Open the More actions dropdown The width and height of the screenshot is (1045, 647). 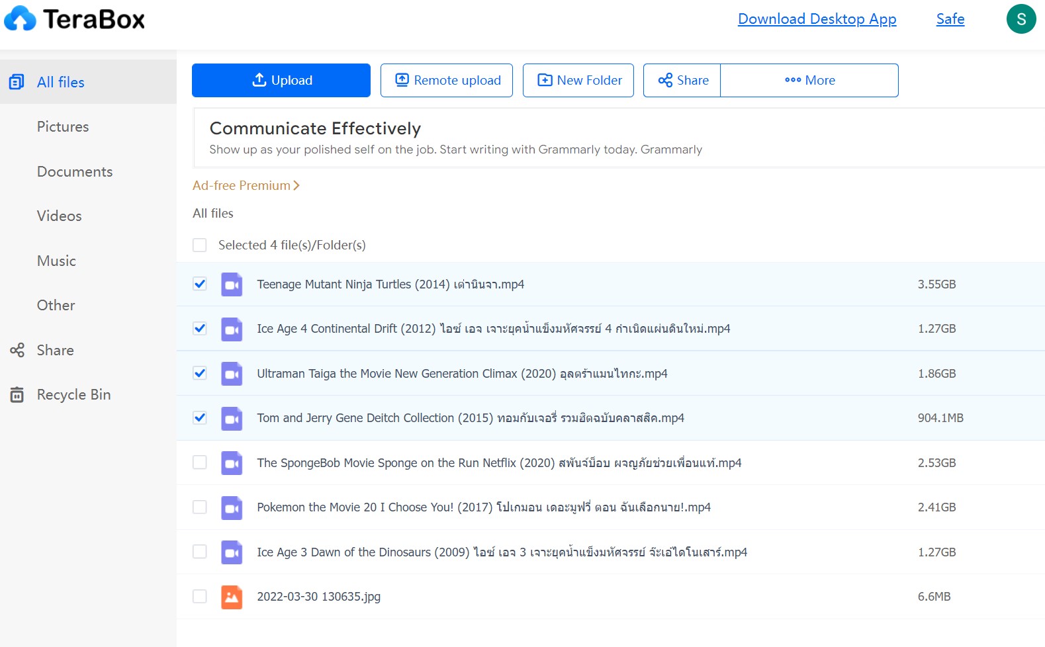809,80
